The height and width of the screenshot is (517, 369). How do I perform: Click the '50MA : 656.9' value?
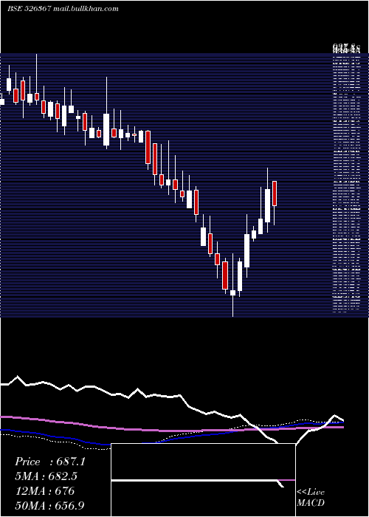(x=49, y=505)
